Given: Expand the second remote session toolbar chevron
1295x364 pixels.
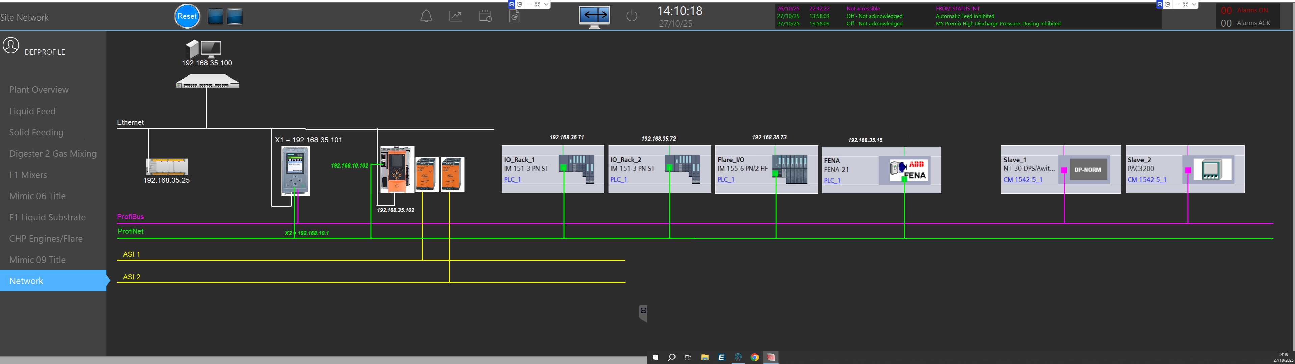Looking at the screenshot, I should [1194, 4].
